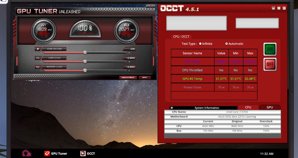298x158 pixels.
Task: Click the memory clock +0 MHz value box
Action: pos(130,67)
